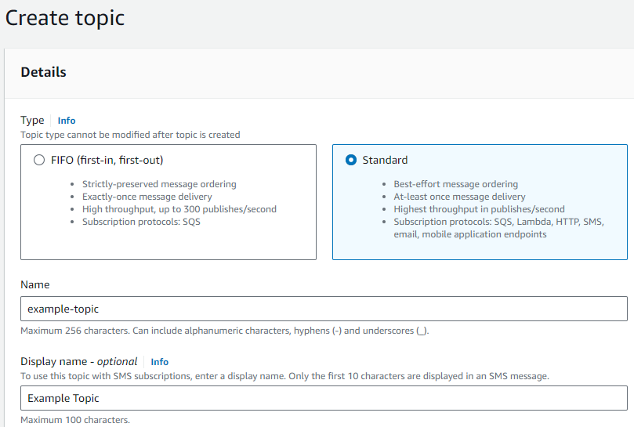The image size is (634, 427).
Task: Select the Standard topic type radio button
Action: 351,160
